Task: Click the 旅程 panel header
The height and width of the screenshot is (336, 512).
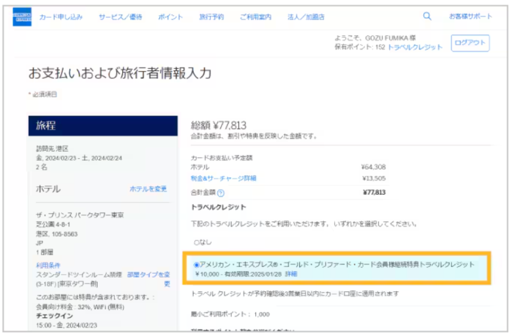Action: [x=103, y=126]
